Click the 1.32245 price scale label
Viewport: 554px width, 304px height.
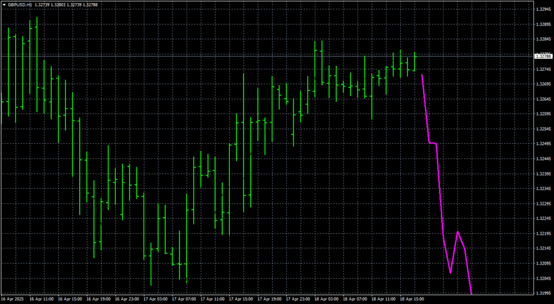542,219
